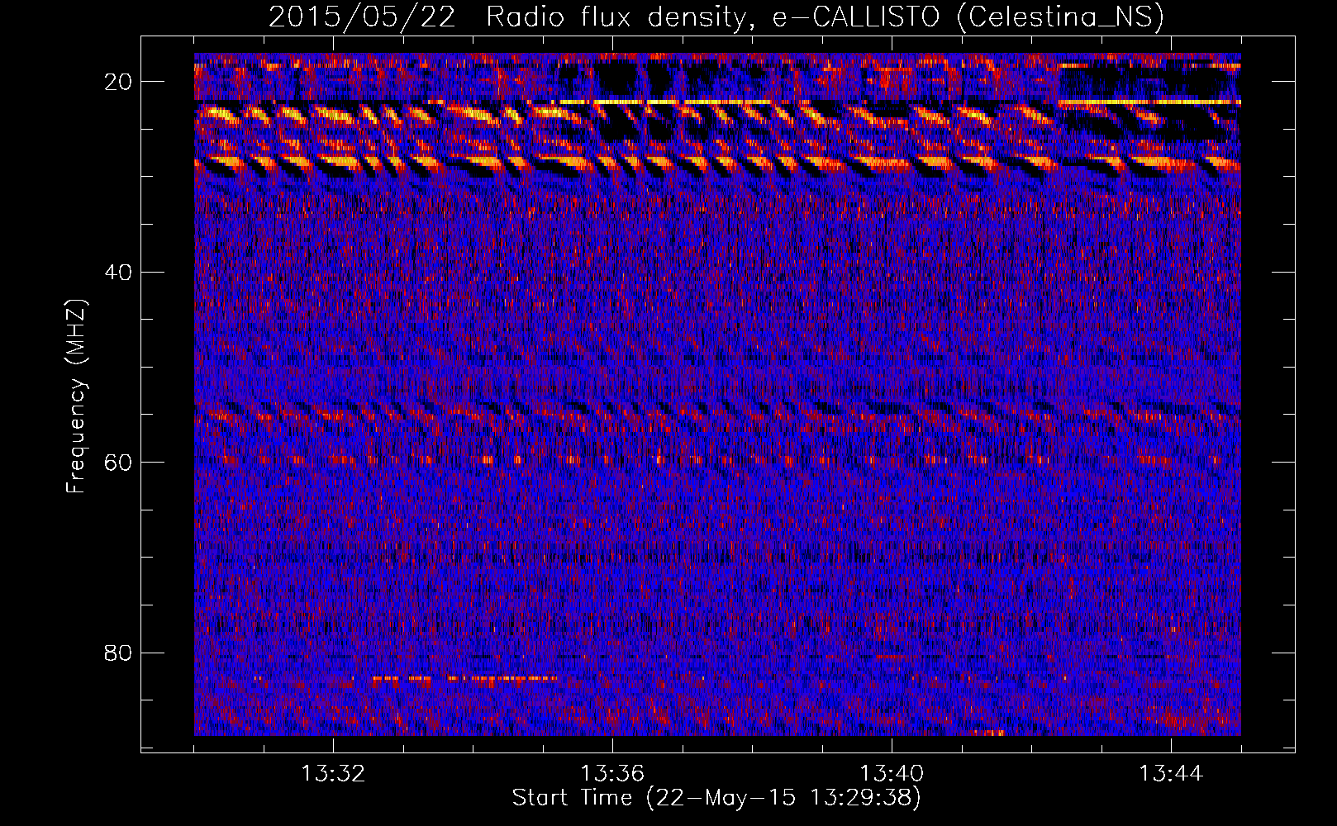
Task: Click the 13:44 time tick label
Action: coord(1171,774)
